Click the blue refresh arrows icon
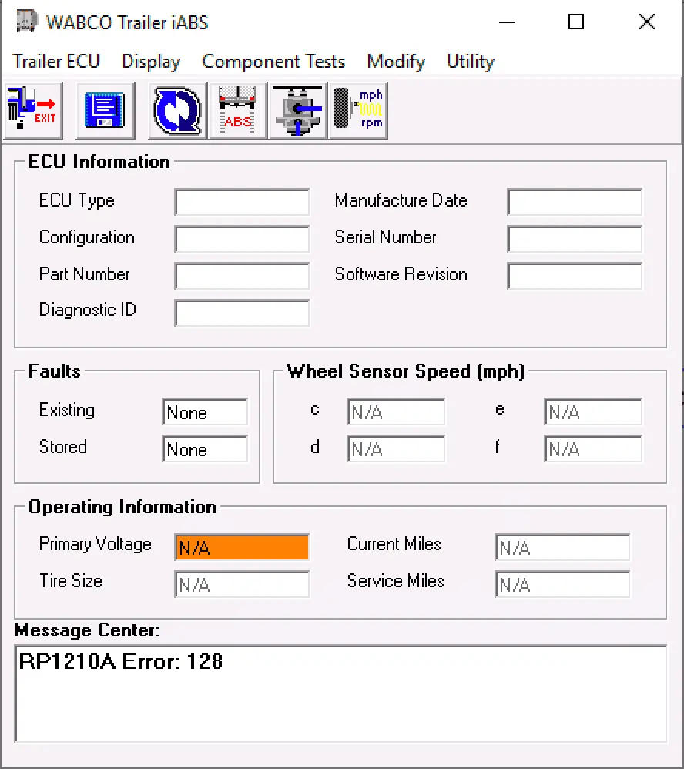 (177, 111)
